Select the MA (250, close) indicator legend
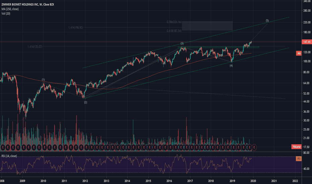Image resolution: width=312 pixels, height=184 pixels. pyautogui.click(x=10, y=9)
